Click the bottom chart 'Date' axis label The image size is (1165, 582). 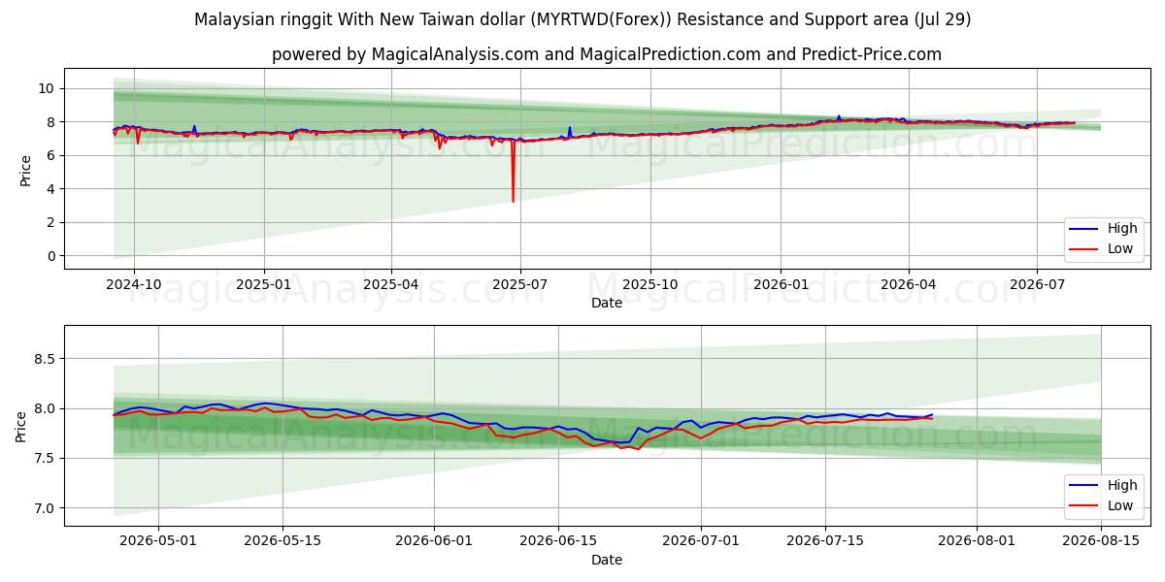[607, 560]
